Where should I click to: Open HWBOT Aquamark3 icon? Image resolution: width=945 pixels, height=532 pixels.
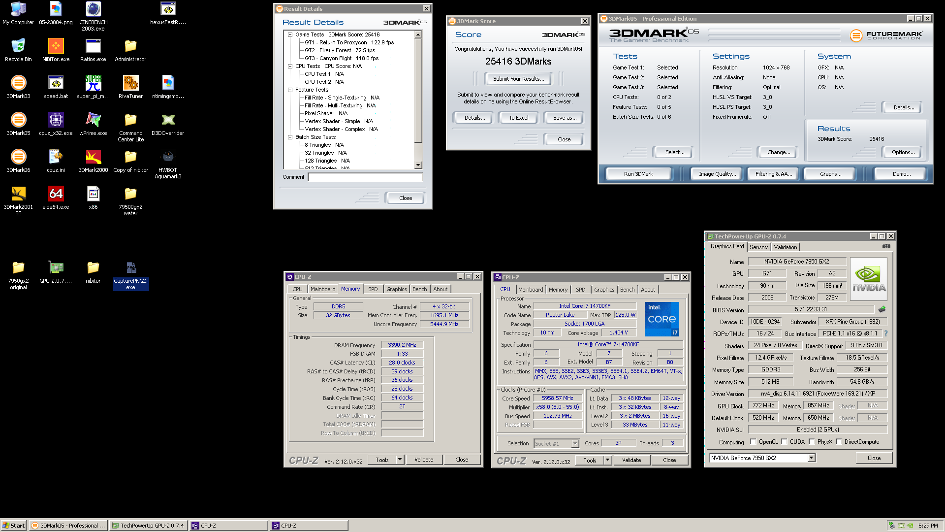[168, 164]
